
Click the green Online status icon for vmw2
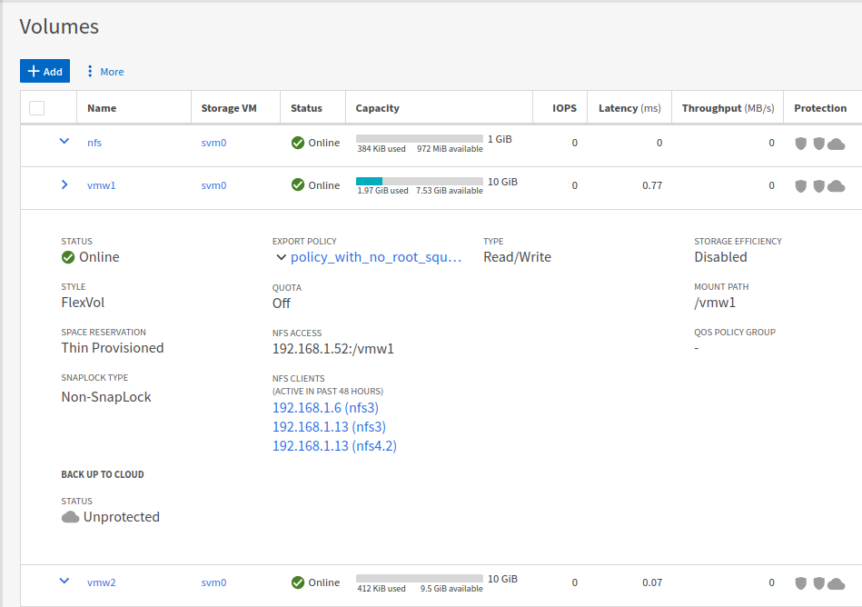coord(298,582)
